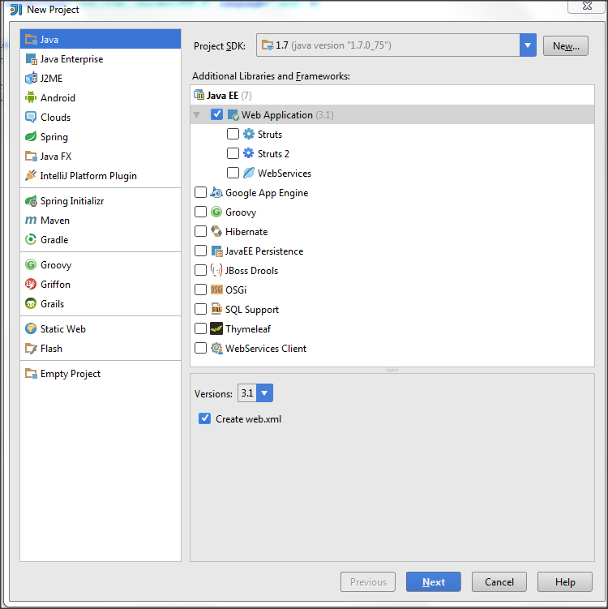The image size is (608, 609).
Task: Click the Clouds speech bubble icon
Action: [x=31, y=117]
